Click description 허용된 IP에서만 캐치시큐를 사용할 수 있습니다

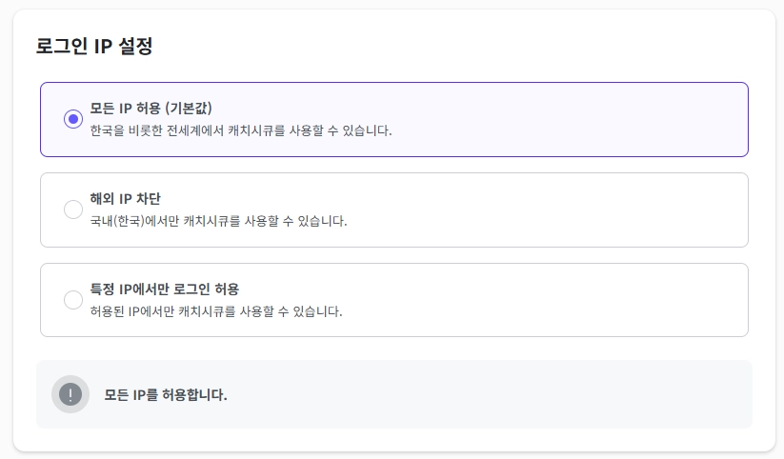pos(215,311)
